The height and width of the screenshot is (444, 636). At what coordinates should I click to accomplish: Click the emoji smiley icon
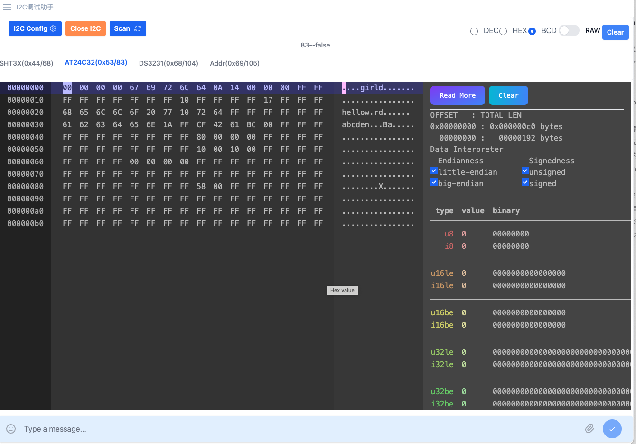(x=11, y=429)
